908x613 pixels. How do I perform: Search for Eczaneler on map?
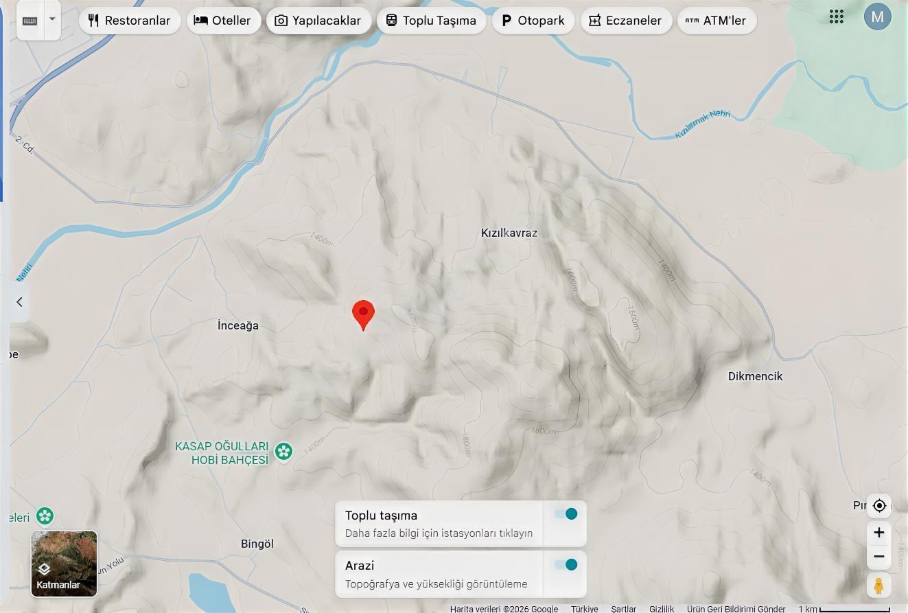click(x=626, y=21)
